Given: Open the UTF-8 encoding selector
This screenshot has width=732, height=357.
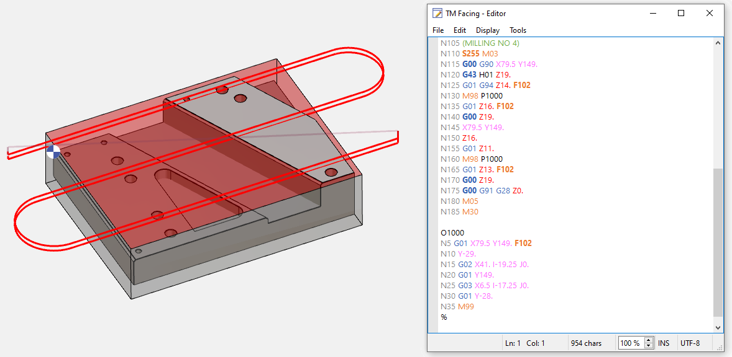Looking at the screenshot, I should pyautogui.click(x=690, y=343).
